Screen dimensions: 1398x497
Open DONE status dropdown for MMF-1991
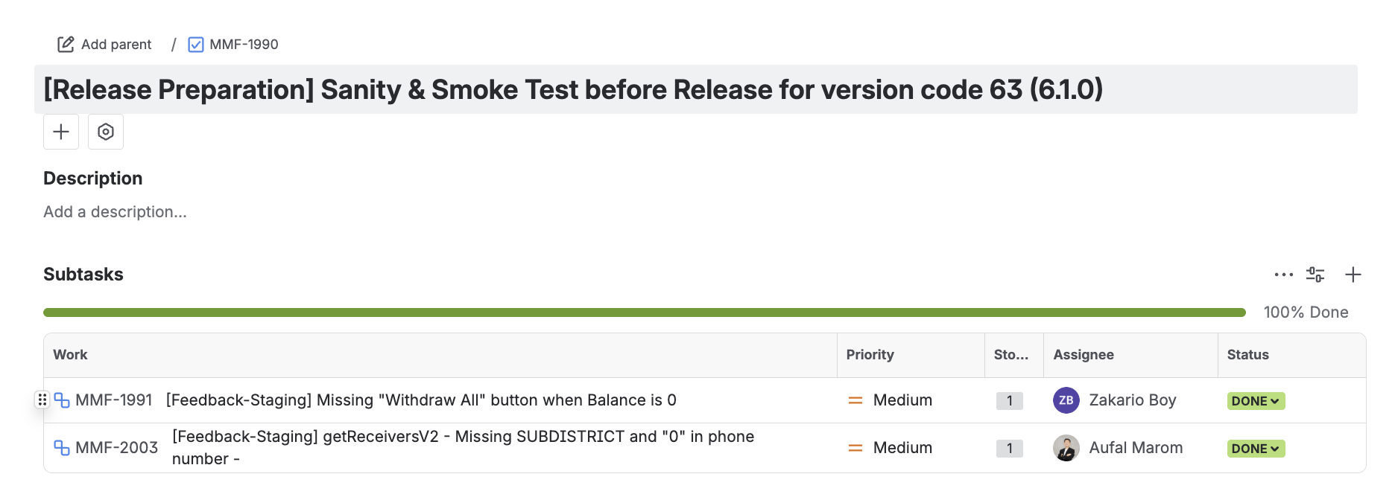tap(1256, 401)
